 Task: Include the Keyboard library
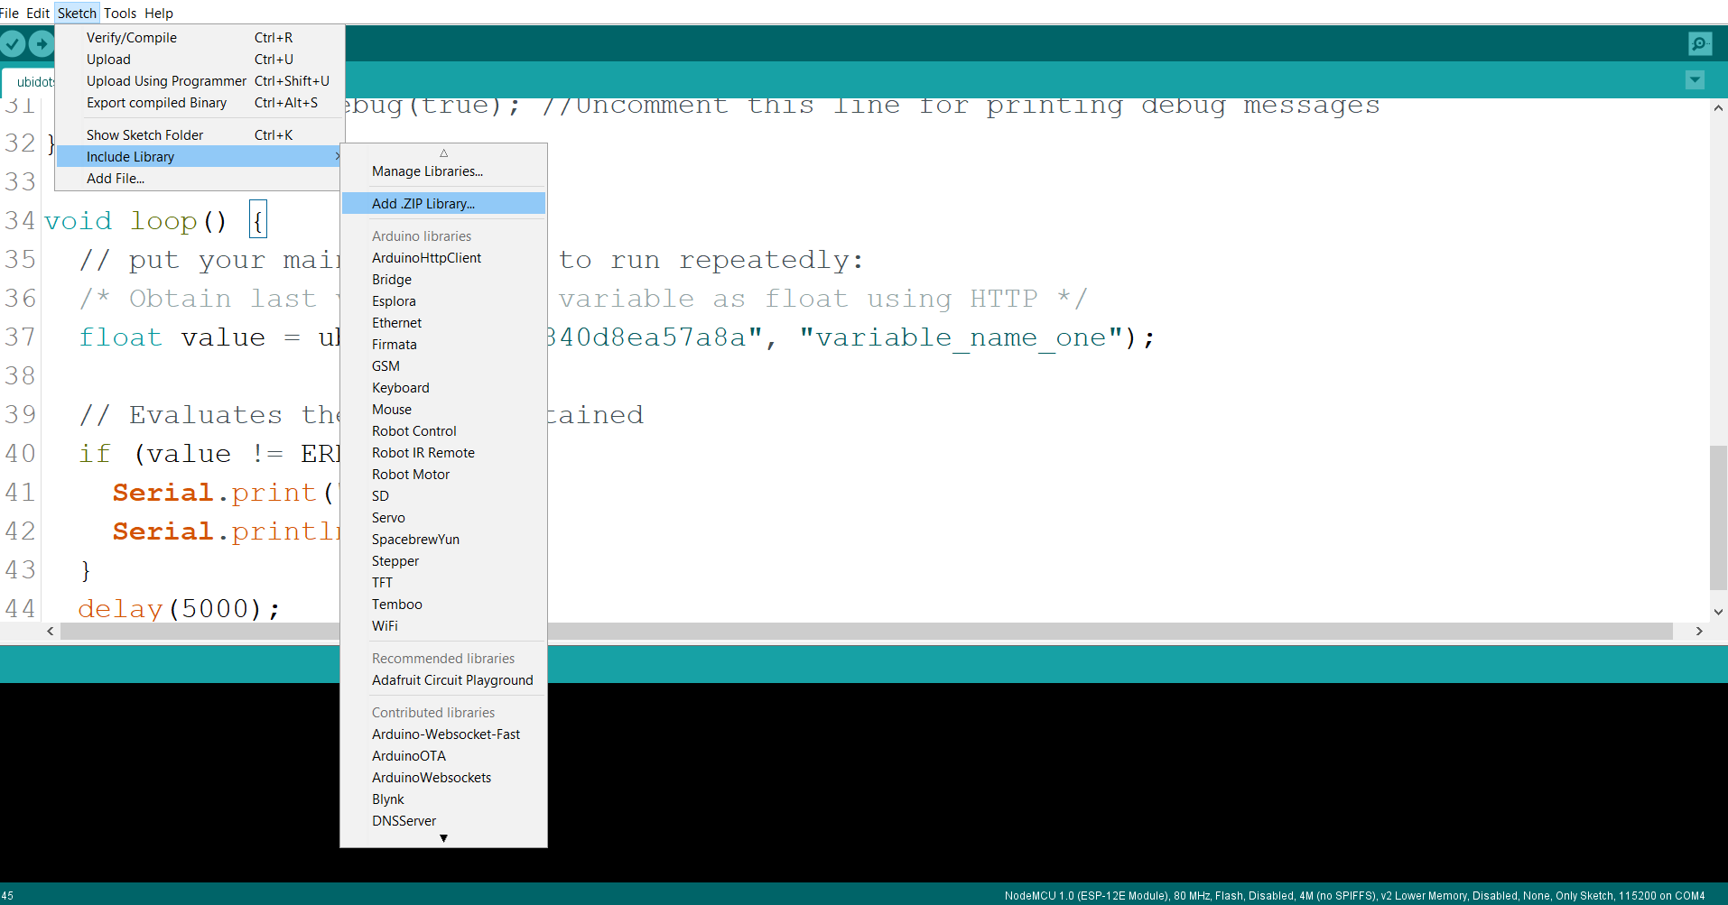443,388
